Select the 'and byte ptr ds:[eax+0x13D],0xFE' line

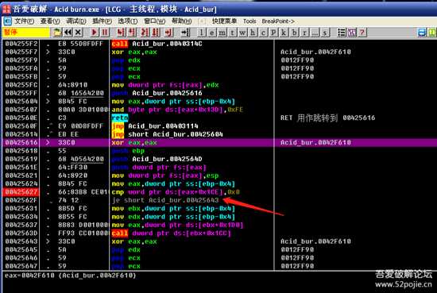point(177,110)
